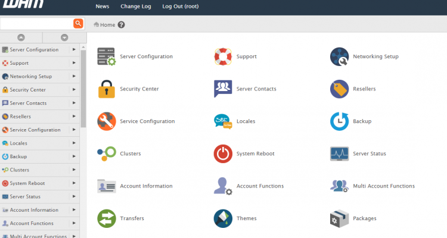The width and height of the screenshot is (447, 238).
Task: Open Change Log in top menu
Action: 136,7
